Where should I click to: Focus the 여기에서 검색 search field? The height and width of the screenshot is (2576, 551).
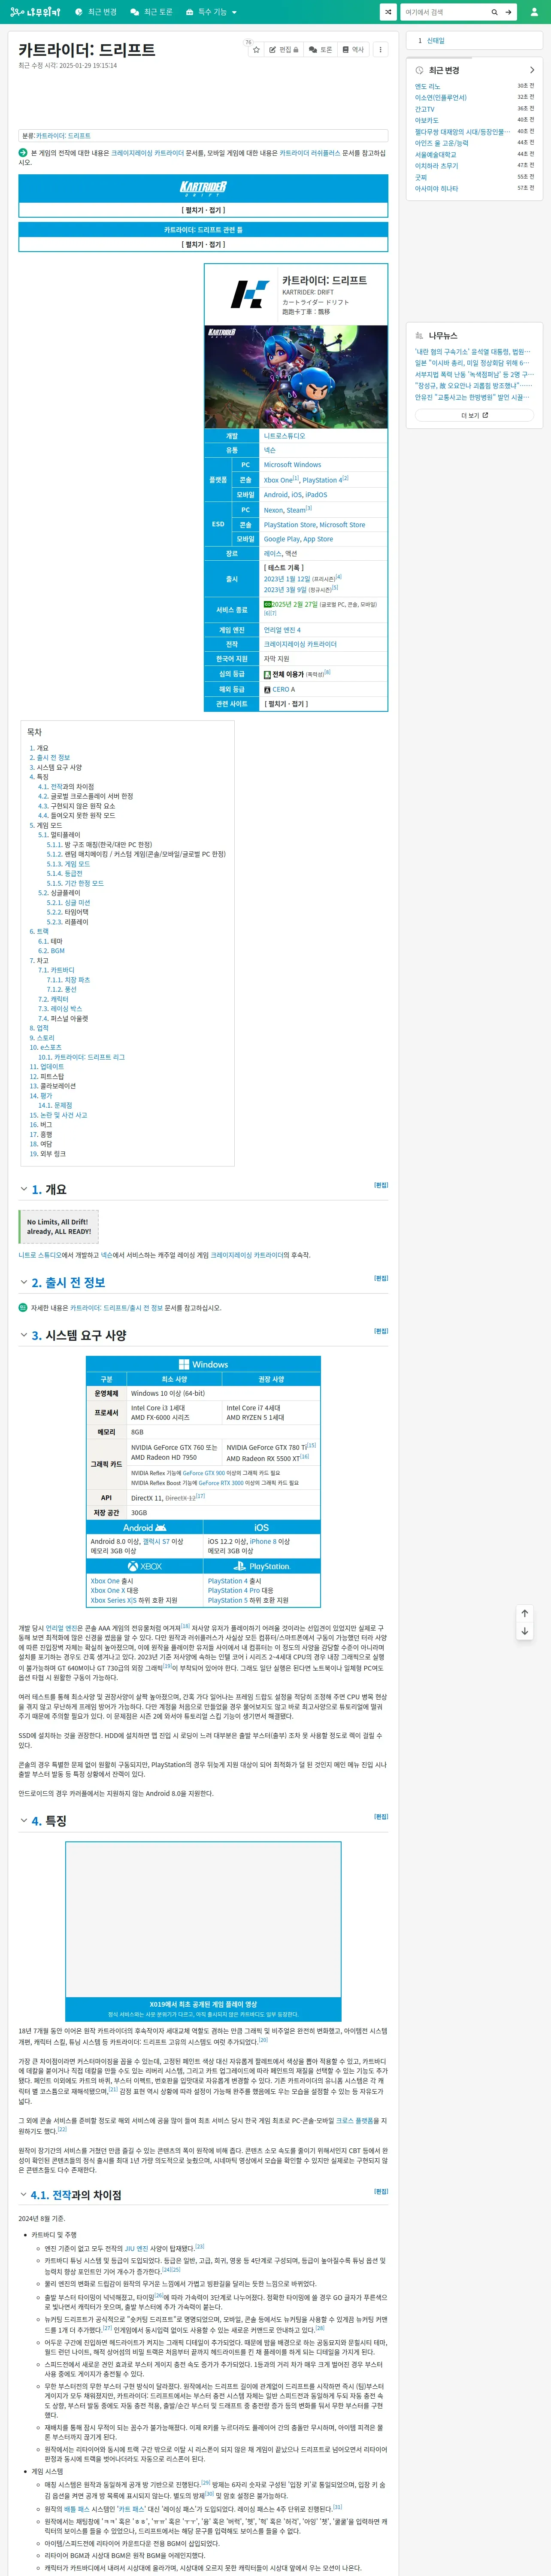pyautogui.click(x=444, y=12)
